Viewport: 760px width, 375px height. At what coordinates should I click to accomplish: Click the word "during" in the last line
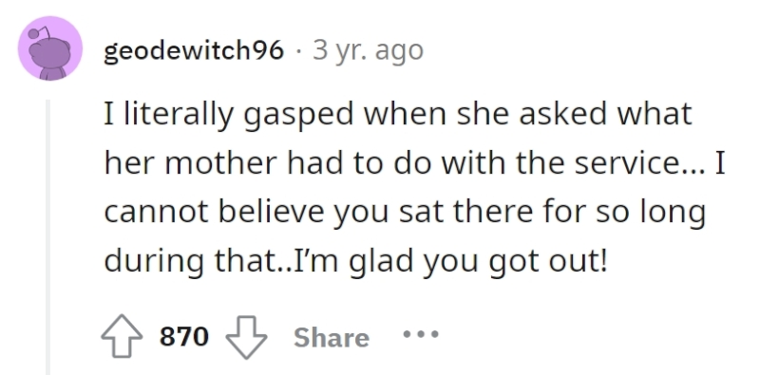coord(155,261)
